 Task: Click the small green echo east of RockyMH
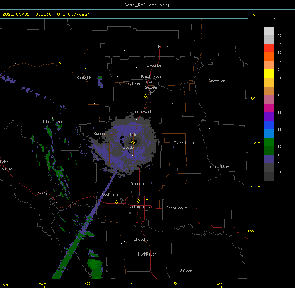click(100, 77)
